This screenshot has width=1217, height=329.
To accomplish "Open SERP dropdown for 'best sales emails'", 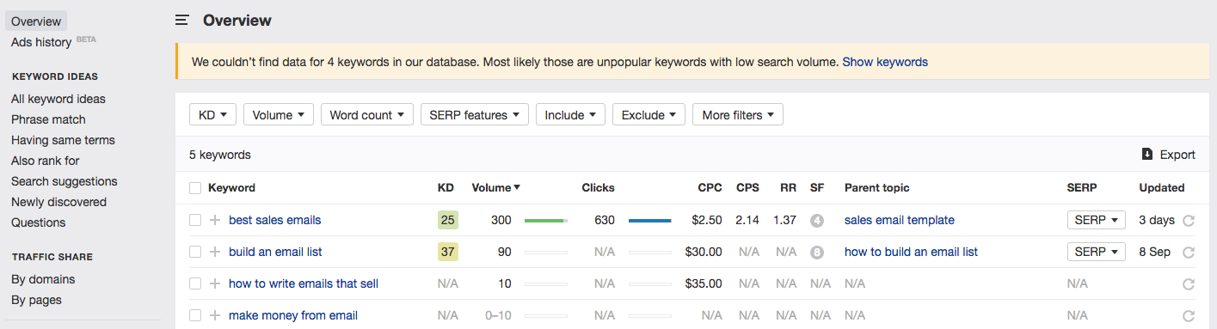I will tap(1097, 220).
